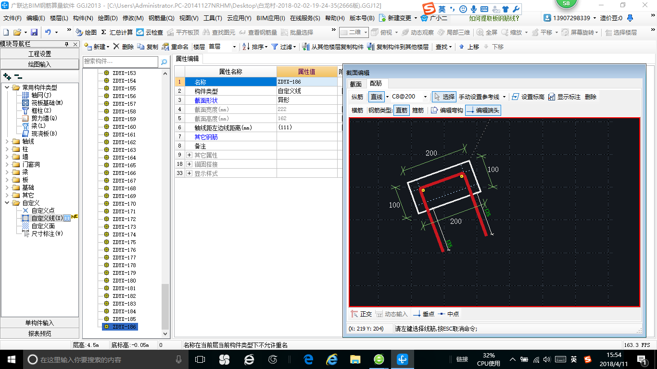
Task: Click 纵筋 button in section editor
Action: point(357,97)
